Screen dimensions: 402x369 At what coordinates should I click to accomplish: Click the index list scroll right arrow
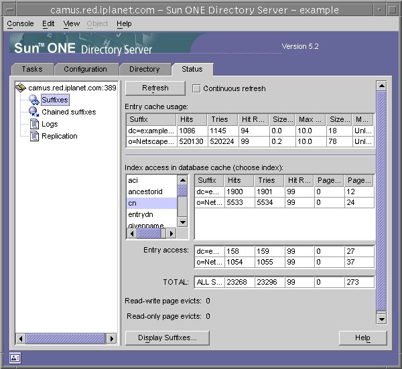coord(172,234)
